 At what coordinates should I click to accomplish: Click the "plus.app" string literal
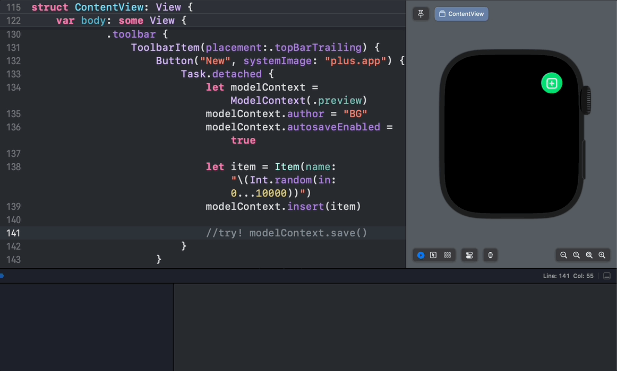(356, 61)
